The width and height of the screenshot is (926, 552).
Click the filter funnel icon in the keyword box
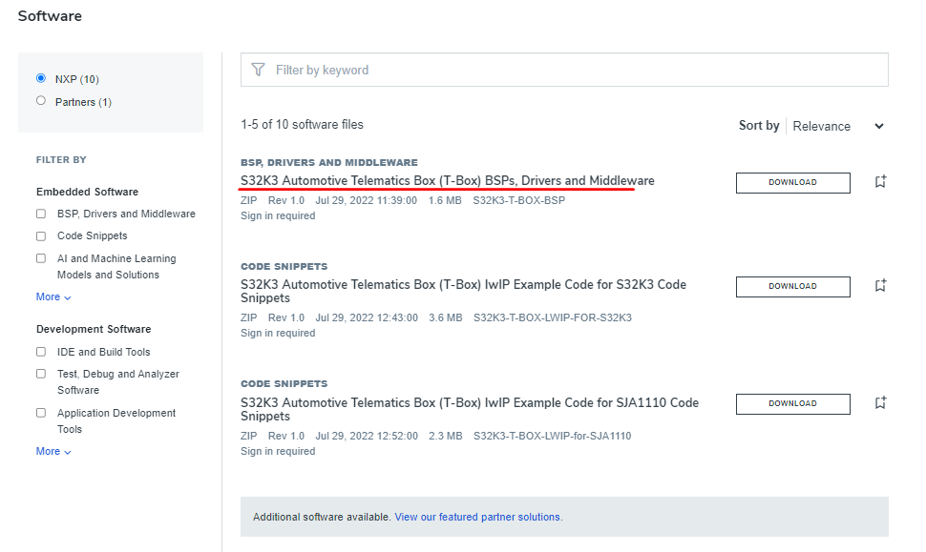[258, 70]
